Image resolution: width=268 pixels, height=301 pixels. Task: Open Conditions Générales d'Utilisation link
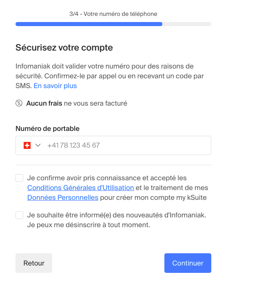(x=80, y=188)
